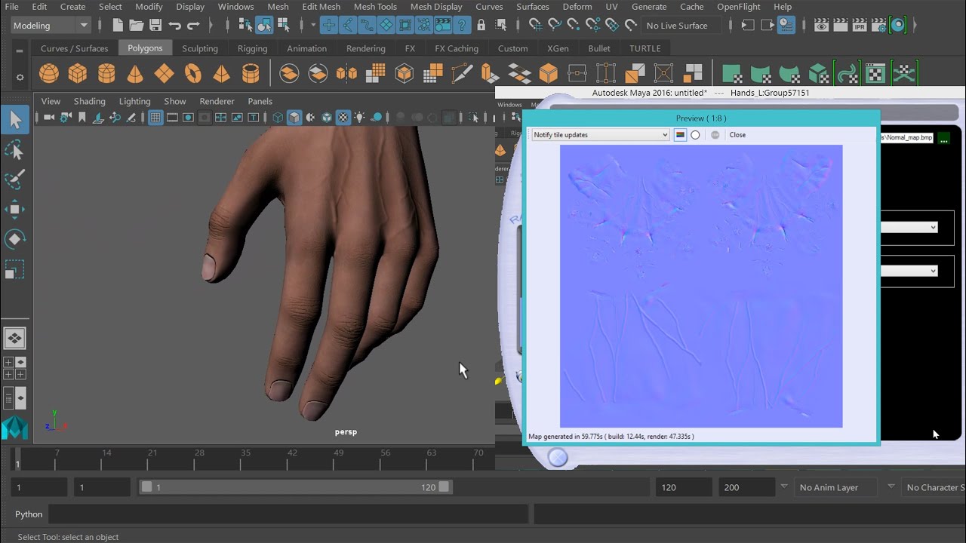Select the Multi-Cut knife tool icon

[461, 73]
